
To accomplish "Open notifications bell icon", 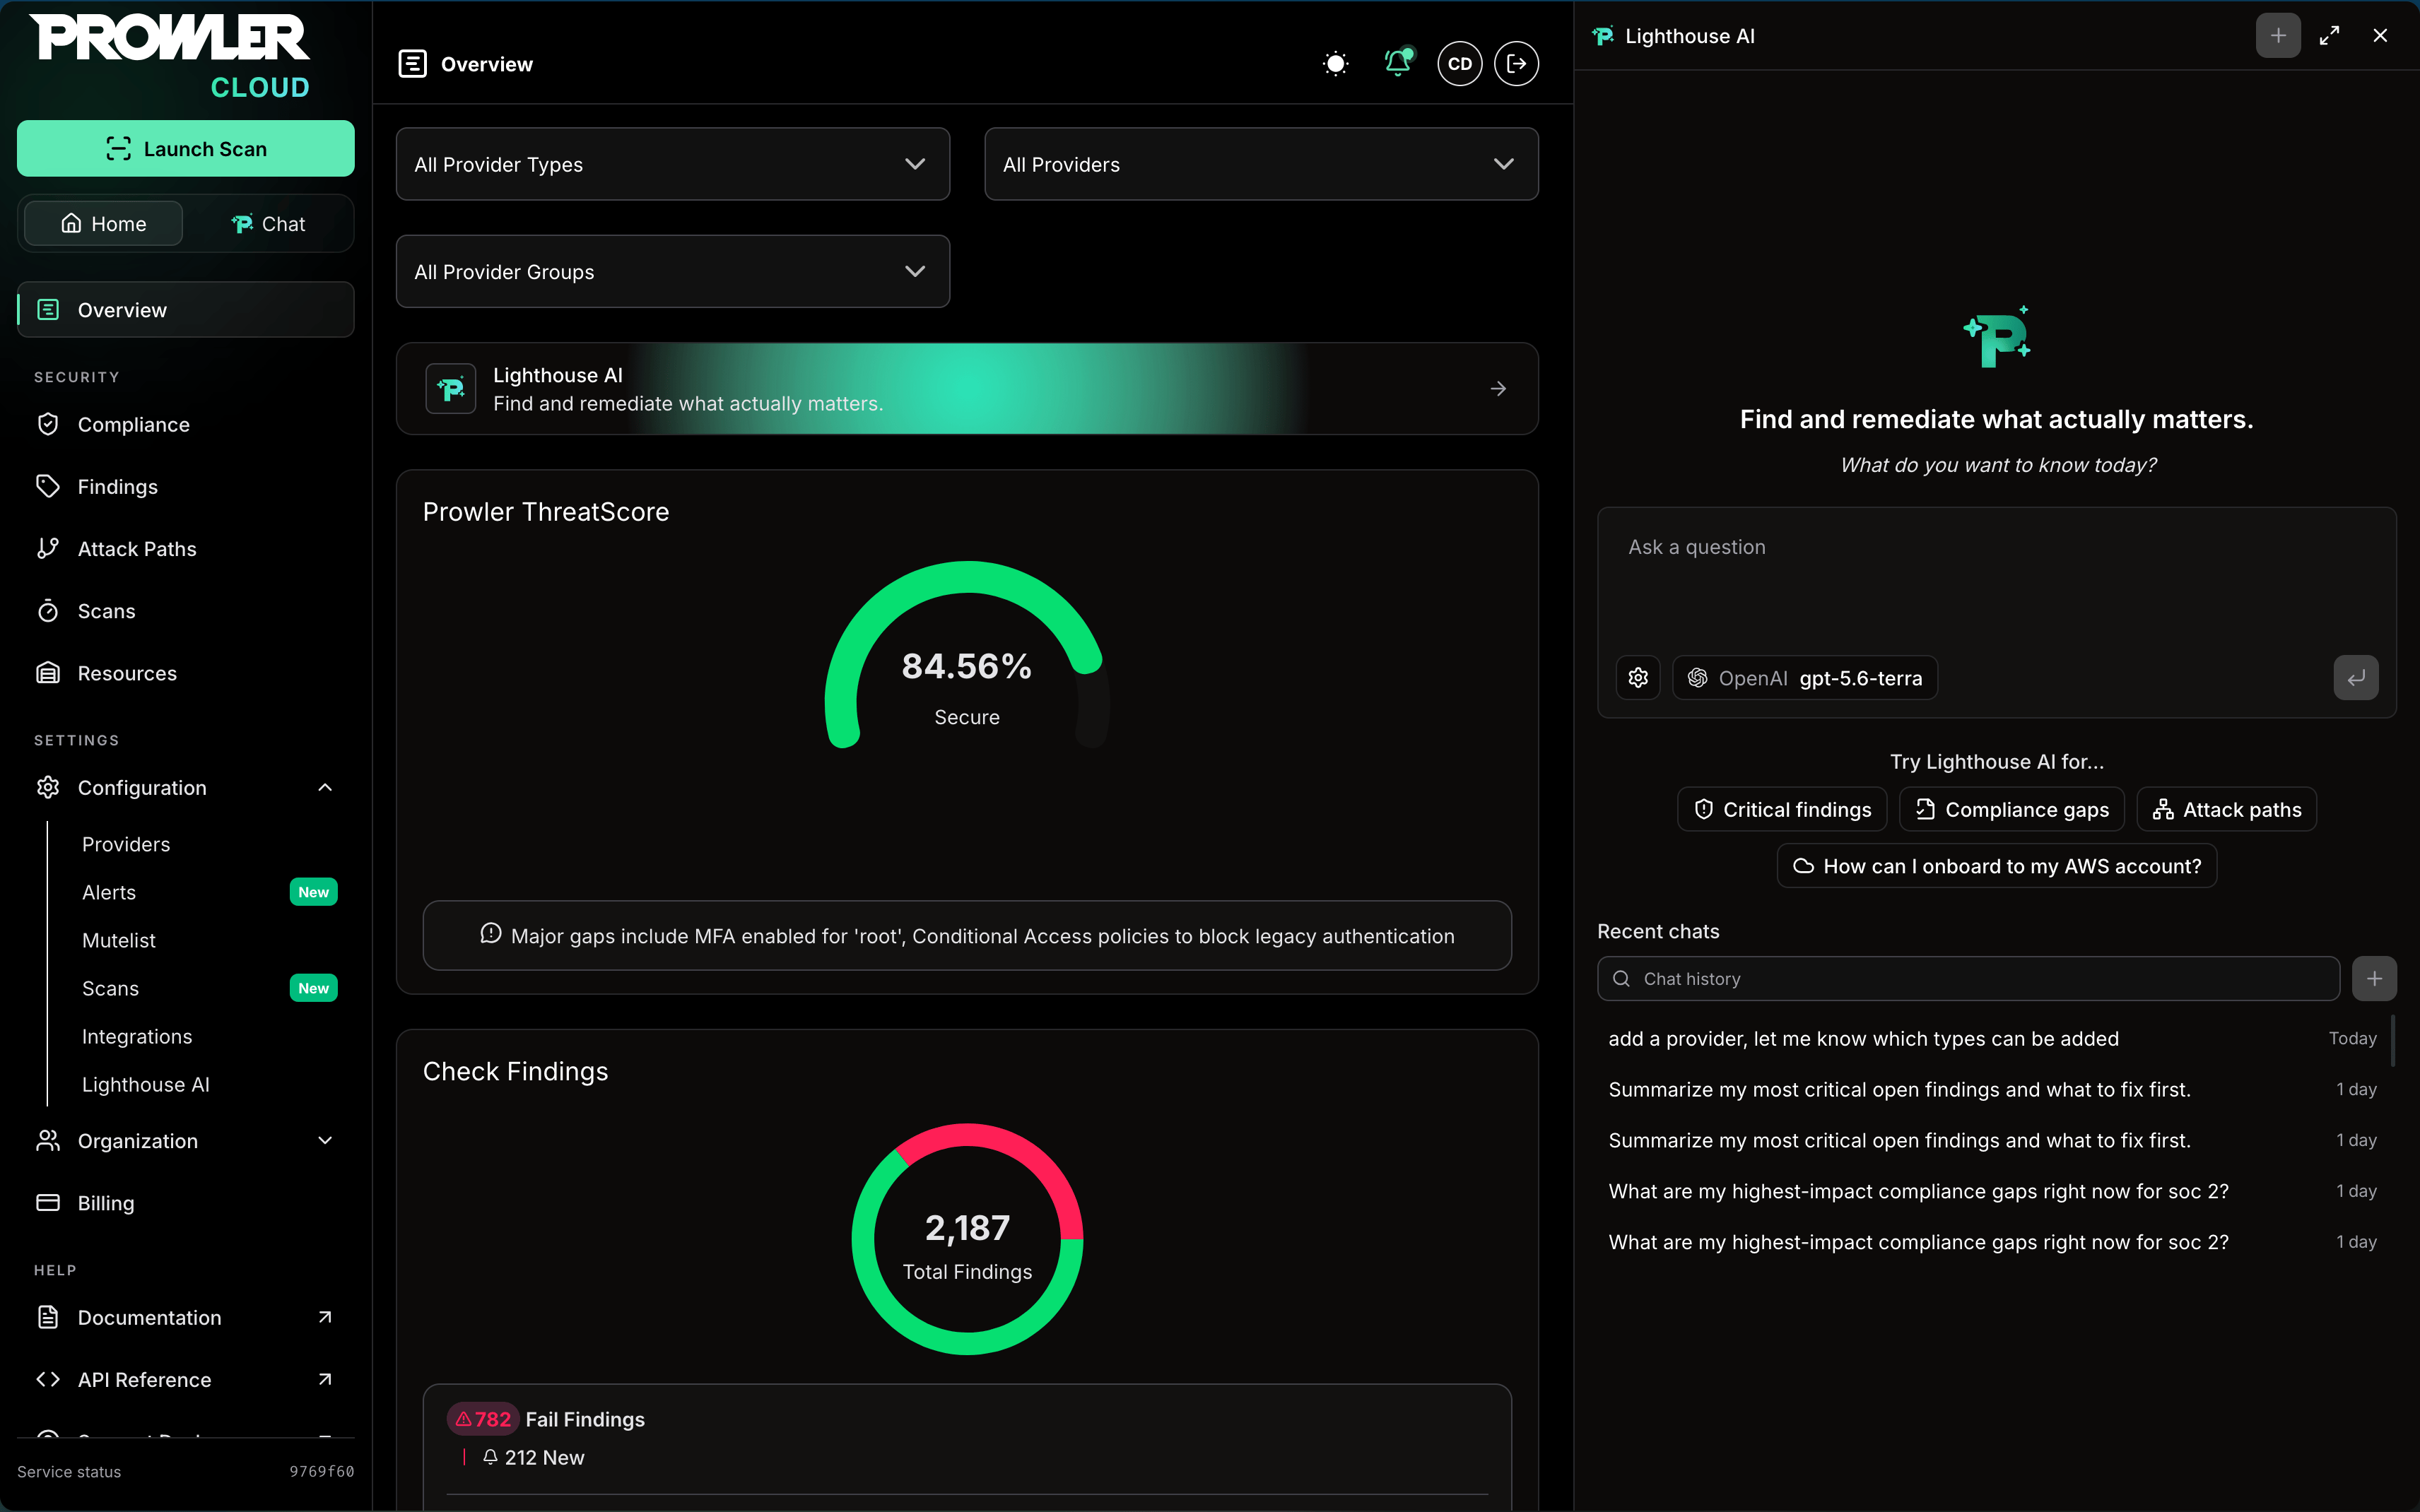I will pos(1398,63).
